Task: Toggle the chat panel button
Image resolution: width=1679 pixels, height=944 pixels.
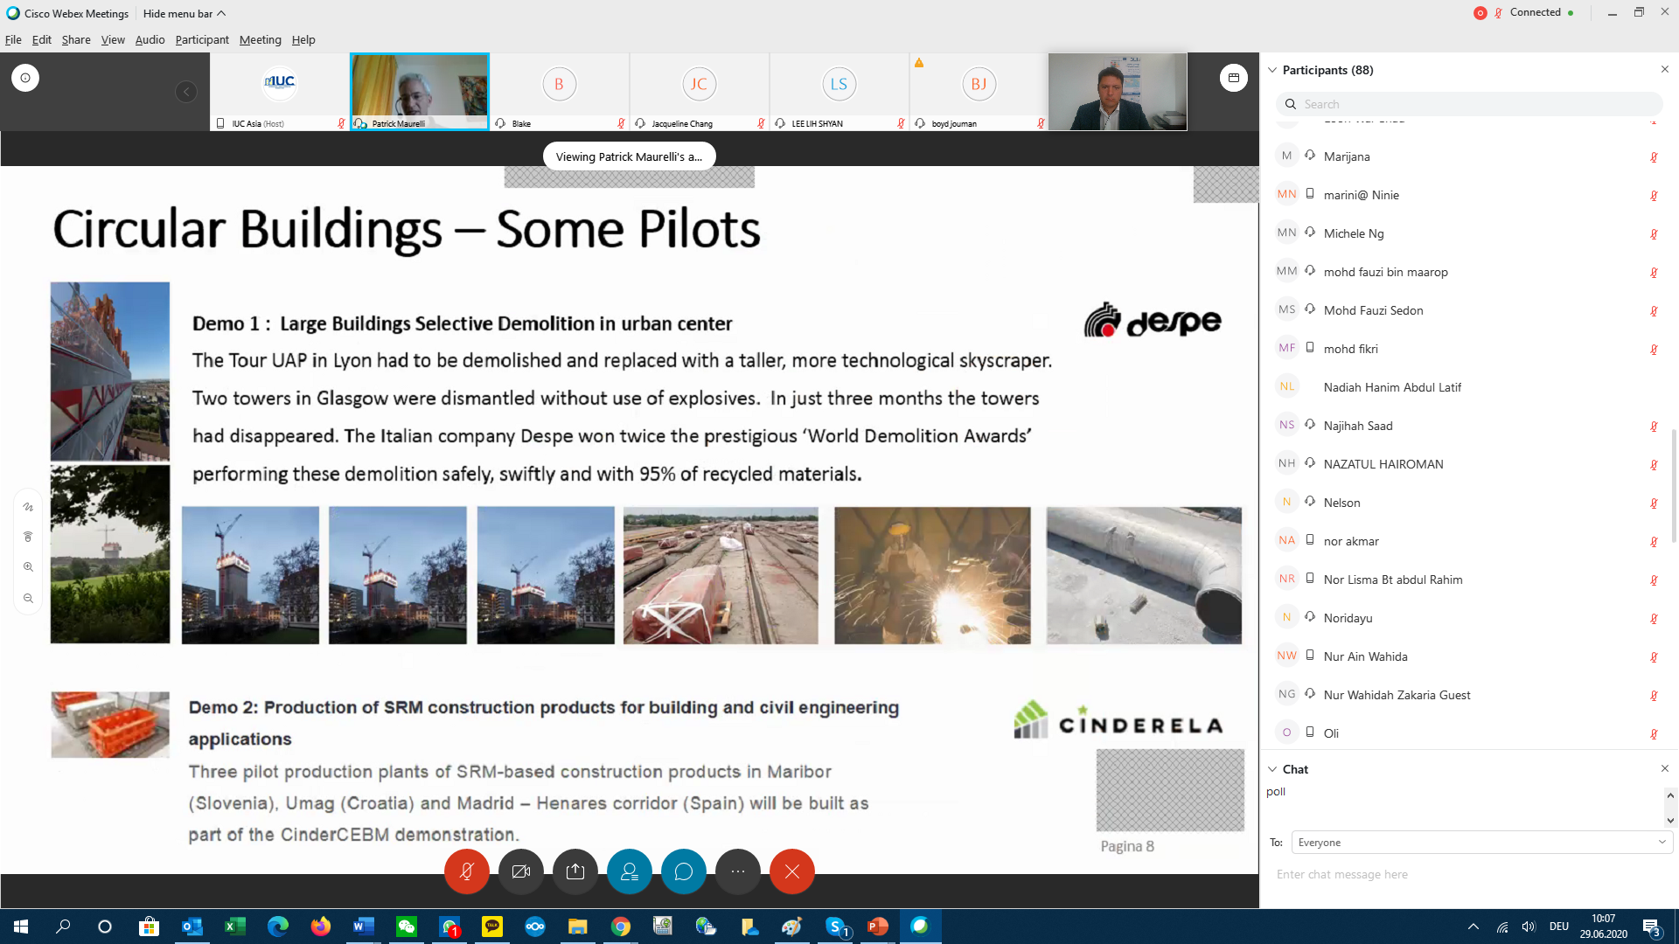Action: pos(683,871)
